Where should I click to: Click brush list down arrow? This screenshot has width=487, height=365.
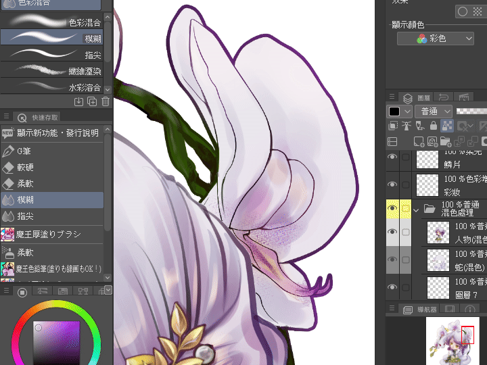coord(108,89)
